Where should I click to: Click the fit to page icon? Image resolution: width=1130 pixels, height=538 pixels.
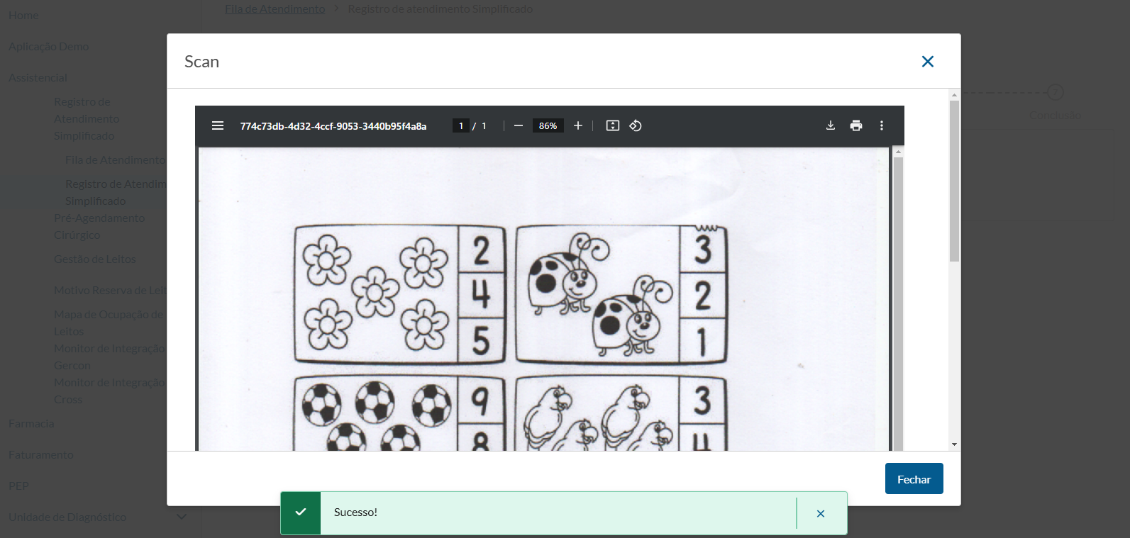tap(613, 125)
